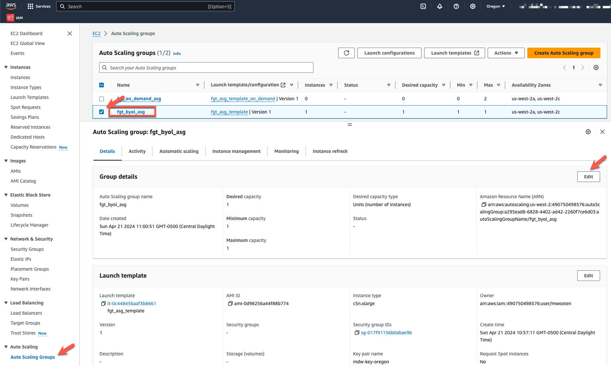Open the Actions dropdown
This screenshot has height=366, width=611.
tap(506, 53)
